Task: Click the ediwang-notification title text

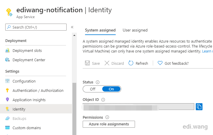Action: click(50, 10)
